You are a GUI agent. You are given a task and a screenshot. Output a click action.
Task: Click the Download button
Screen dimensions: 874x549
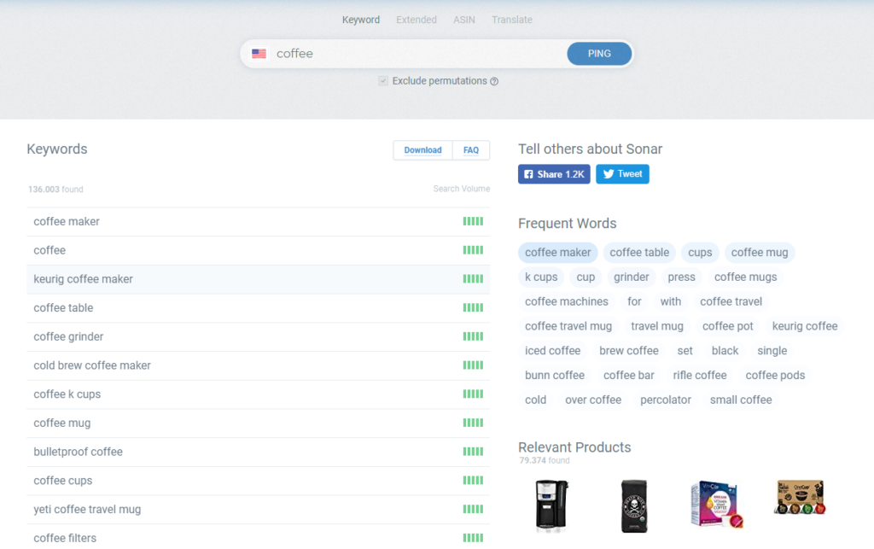(x=422, y=149)
